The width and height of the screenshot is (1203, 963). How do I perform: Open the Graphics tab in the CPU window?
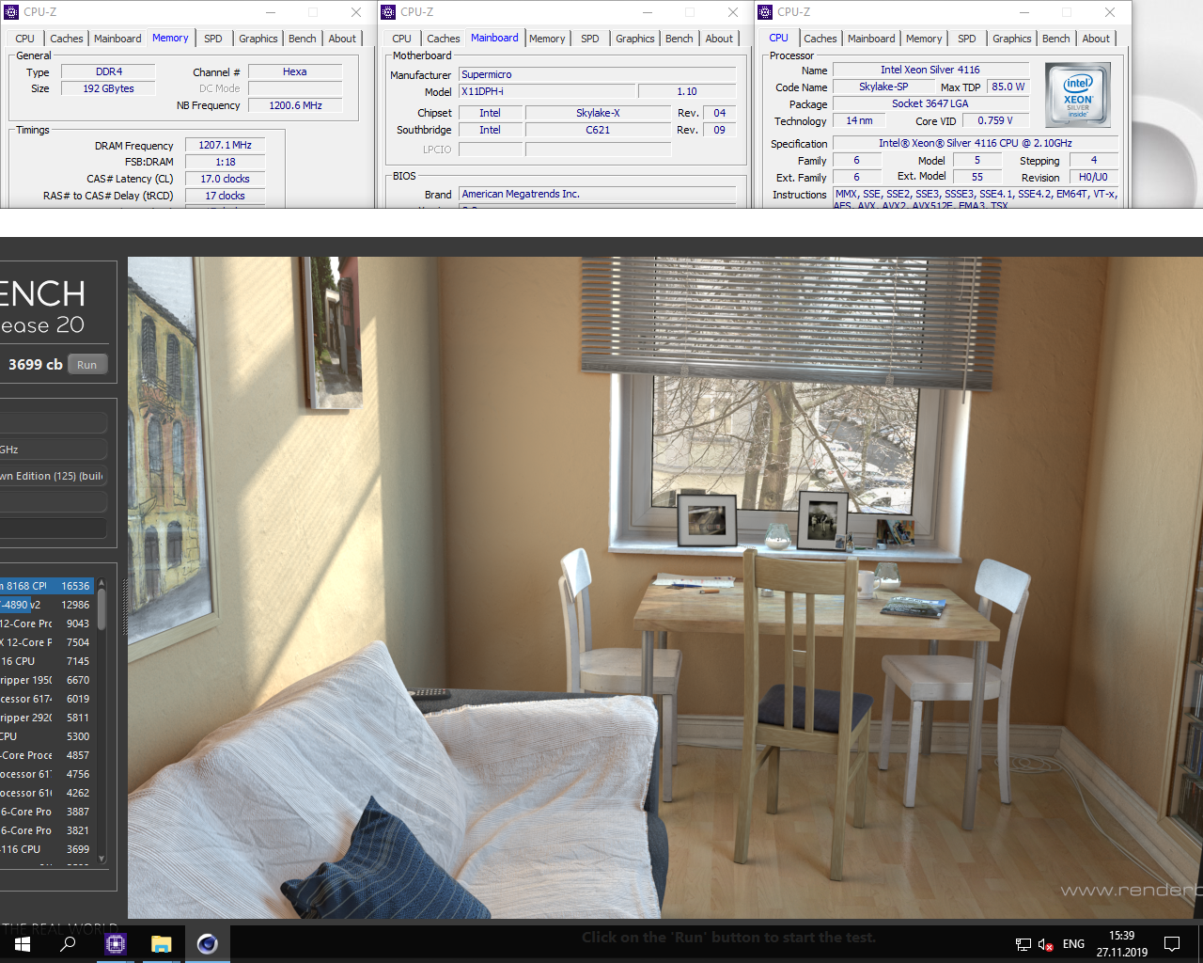coord(1012,39)
